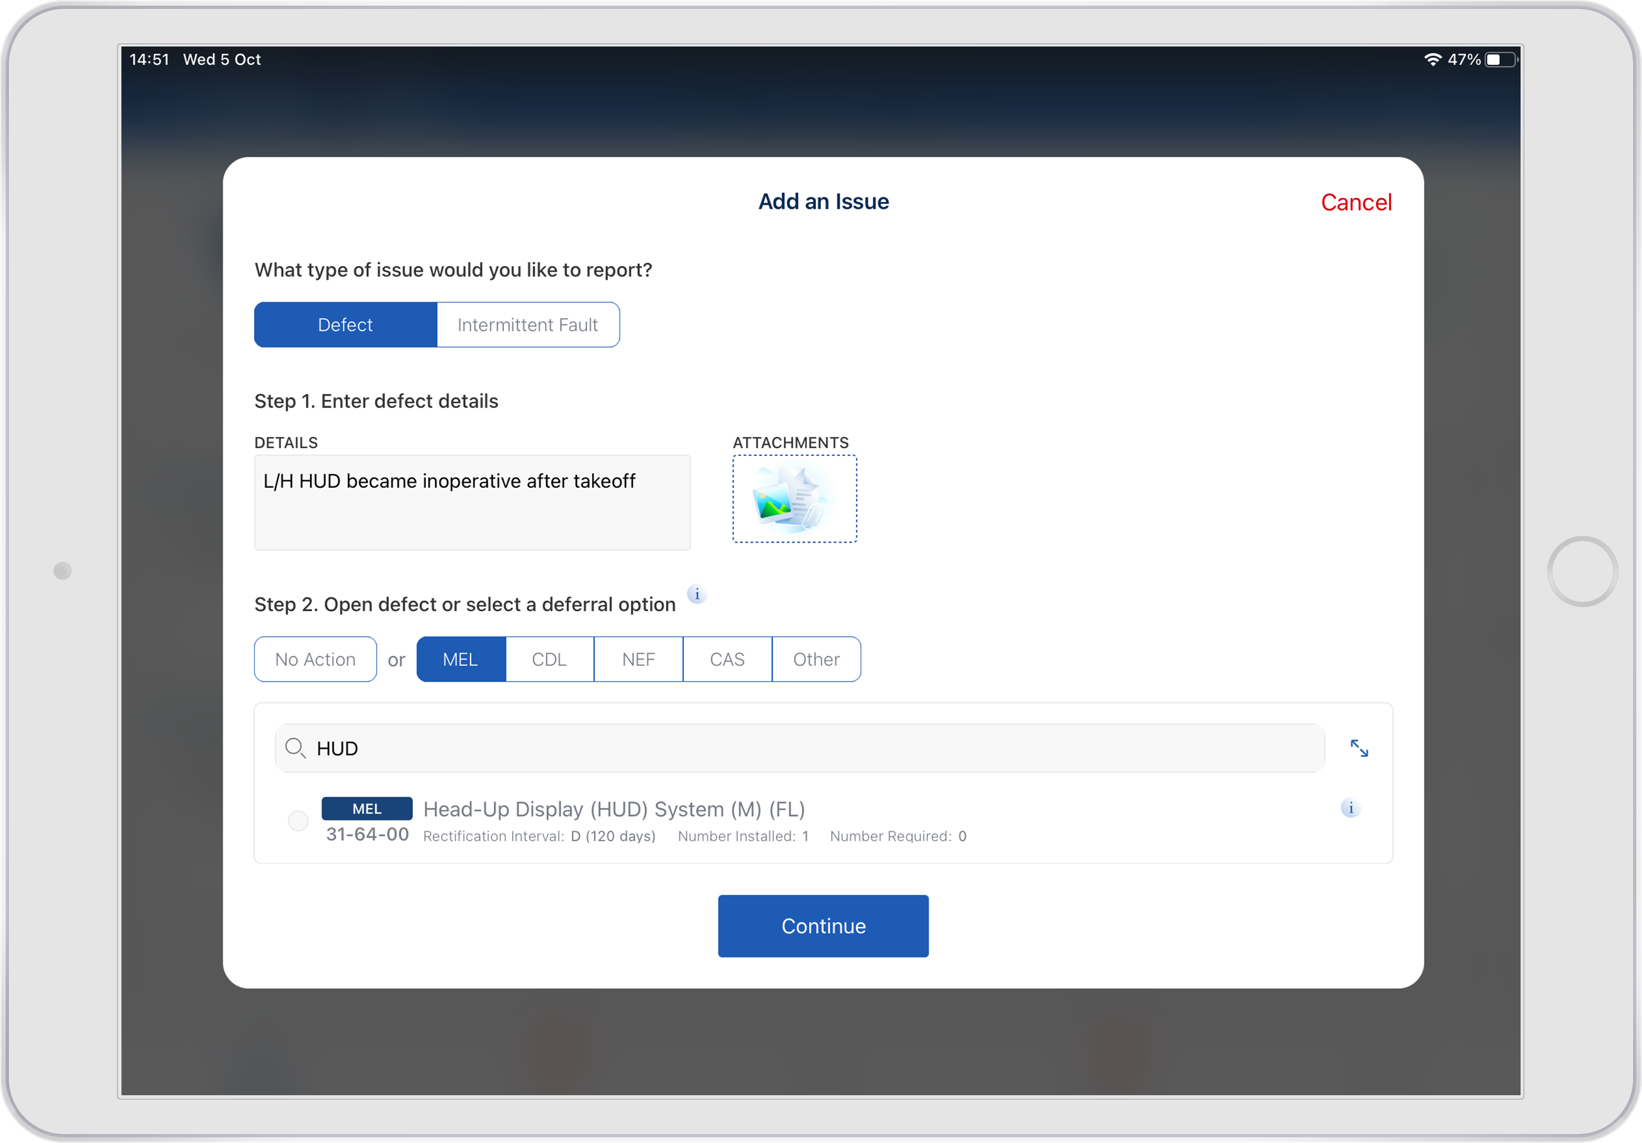The width and height of the screenshot is (1642, 1143).
Task: Choose the Defect issue type
Action: 345,324
